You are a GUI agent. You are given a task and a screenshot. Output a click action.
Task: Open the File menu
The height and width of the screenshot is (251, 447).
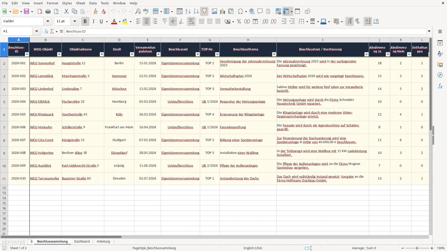click(5, 3)
